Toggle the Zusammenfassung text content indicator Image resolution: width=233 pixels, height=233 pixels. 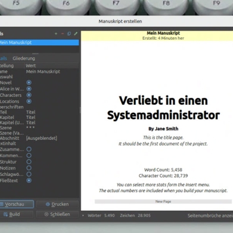point(29,149)
